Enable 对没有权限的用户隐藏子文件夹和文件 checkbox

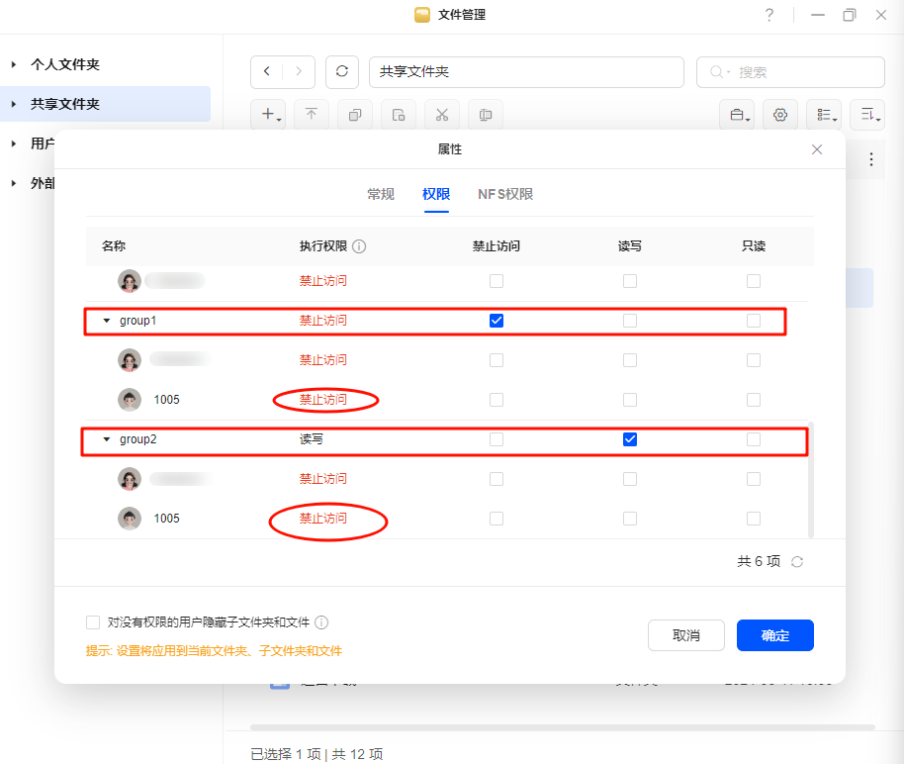click(x=93, y=622)
